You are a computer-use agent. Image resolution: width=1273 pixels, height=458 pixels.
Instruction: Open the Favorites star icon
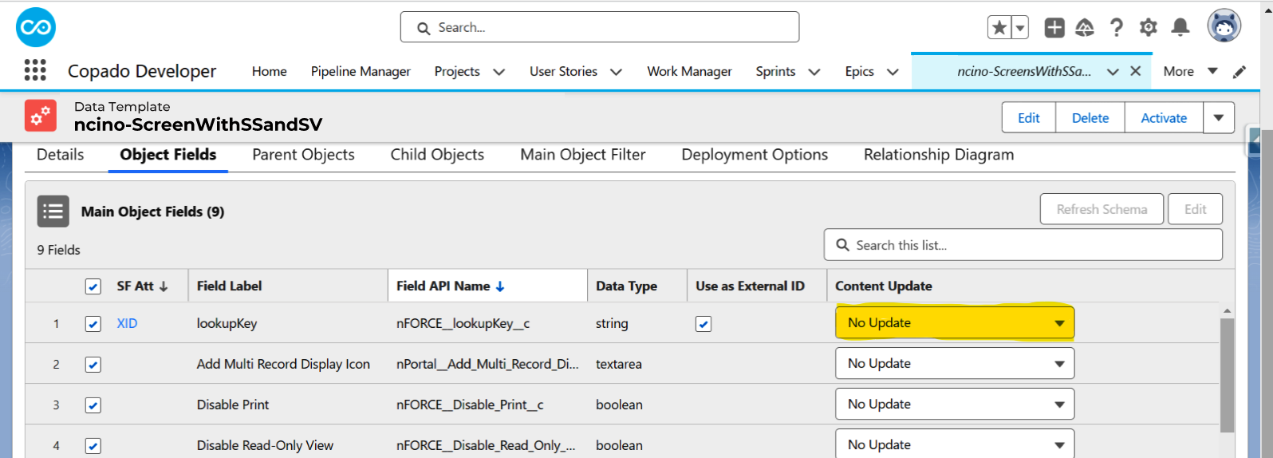pyautogui.click(x=999, y=28)
